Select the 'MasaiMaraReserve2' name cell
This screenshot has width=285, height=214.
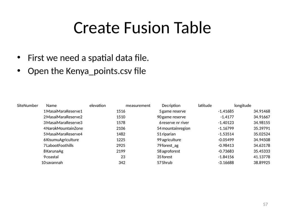coord(64,117)
